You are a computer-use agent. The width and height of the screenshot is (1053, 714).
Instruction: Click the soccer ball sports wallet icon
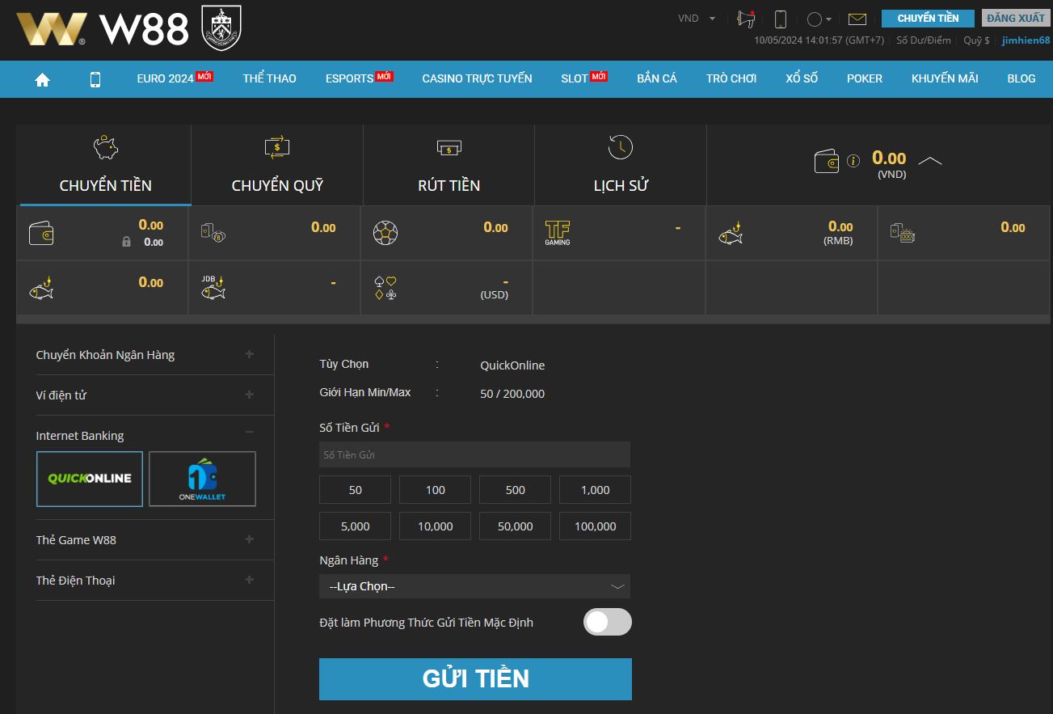[x=385, y=233]
